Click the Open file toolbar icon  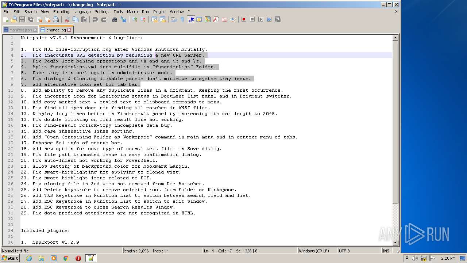tap(14, 19)
